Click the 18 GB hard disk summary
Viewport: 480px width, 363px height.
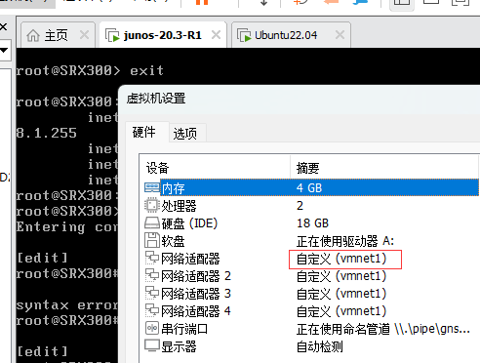(313, 223)
